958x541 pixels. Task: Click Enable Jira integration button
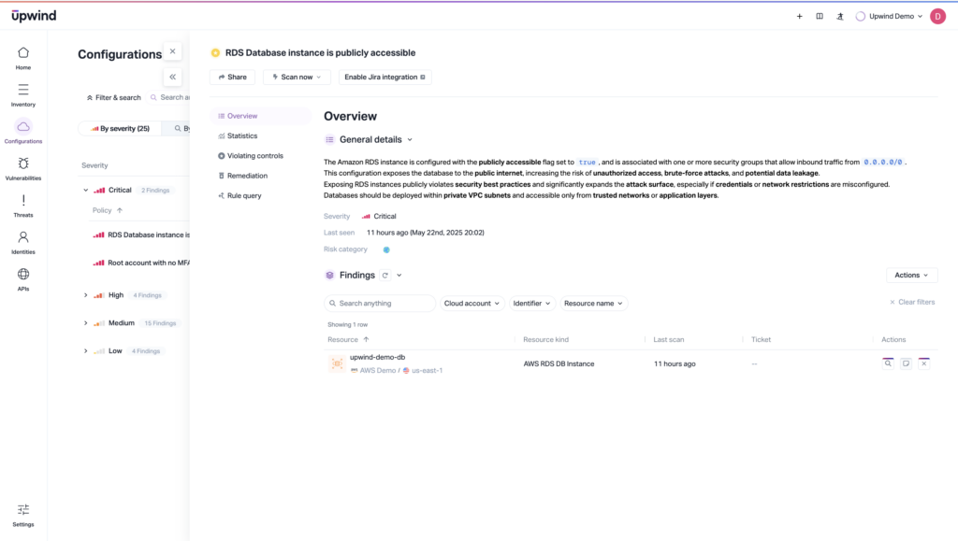pyautogui.click(x=385, y=77)
